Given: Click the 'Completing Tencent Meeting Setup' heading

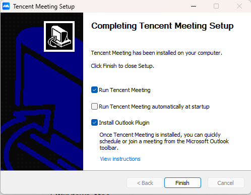Looking at the screenshot, I should 162,26.
